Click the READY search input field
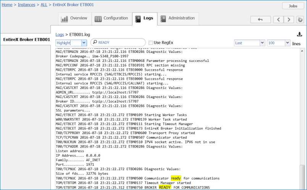This screenshot has height=190, width=307. [118, 42]
